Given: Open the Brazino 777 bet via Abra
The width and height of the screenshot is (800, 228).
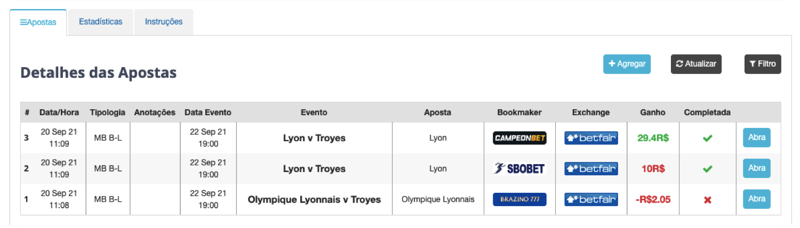Looking at the screenshot, I should [757, 199].
